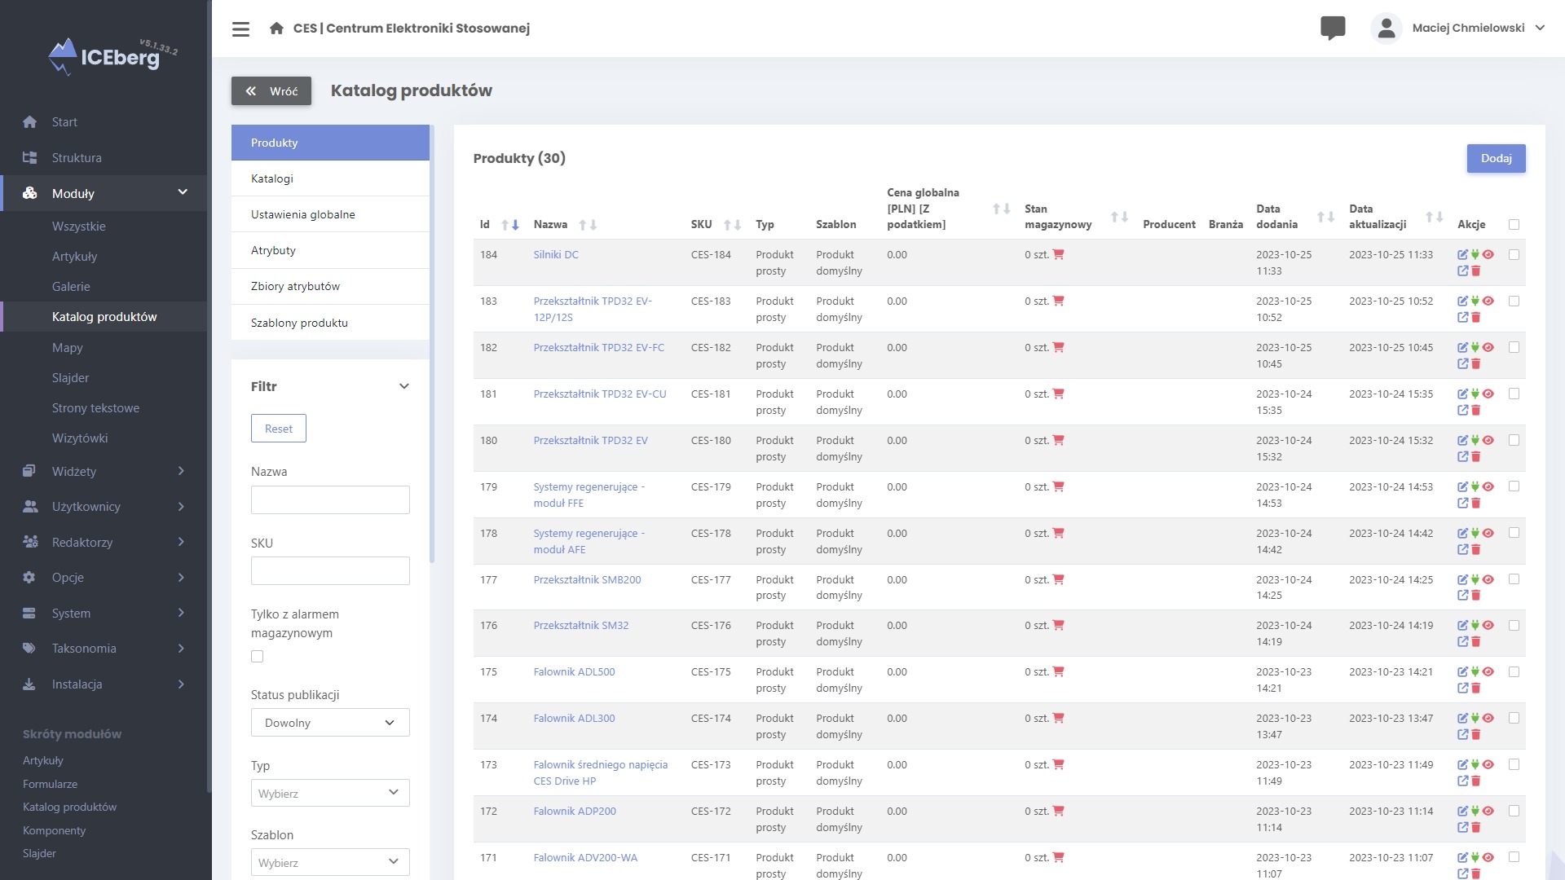The width and height of the screenshot is (1565, 880).
Task: Select checkbox for product CES-179
Action: pyautogui.click(x=1514, y=486)
